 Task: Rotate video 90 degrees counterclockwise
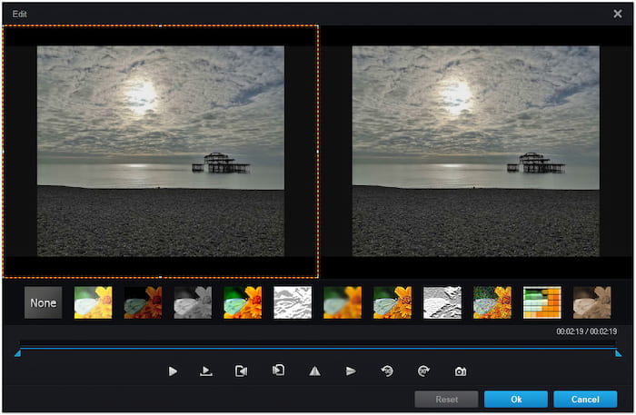(x=387, y=371)
